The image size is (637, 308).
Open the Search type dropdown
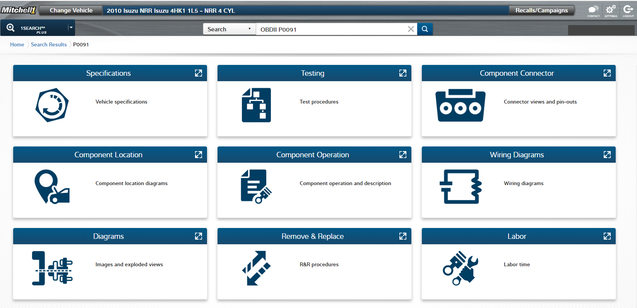[x=229, y=29]
